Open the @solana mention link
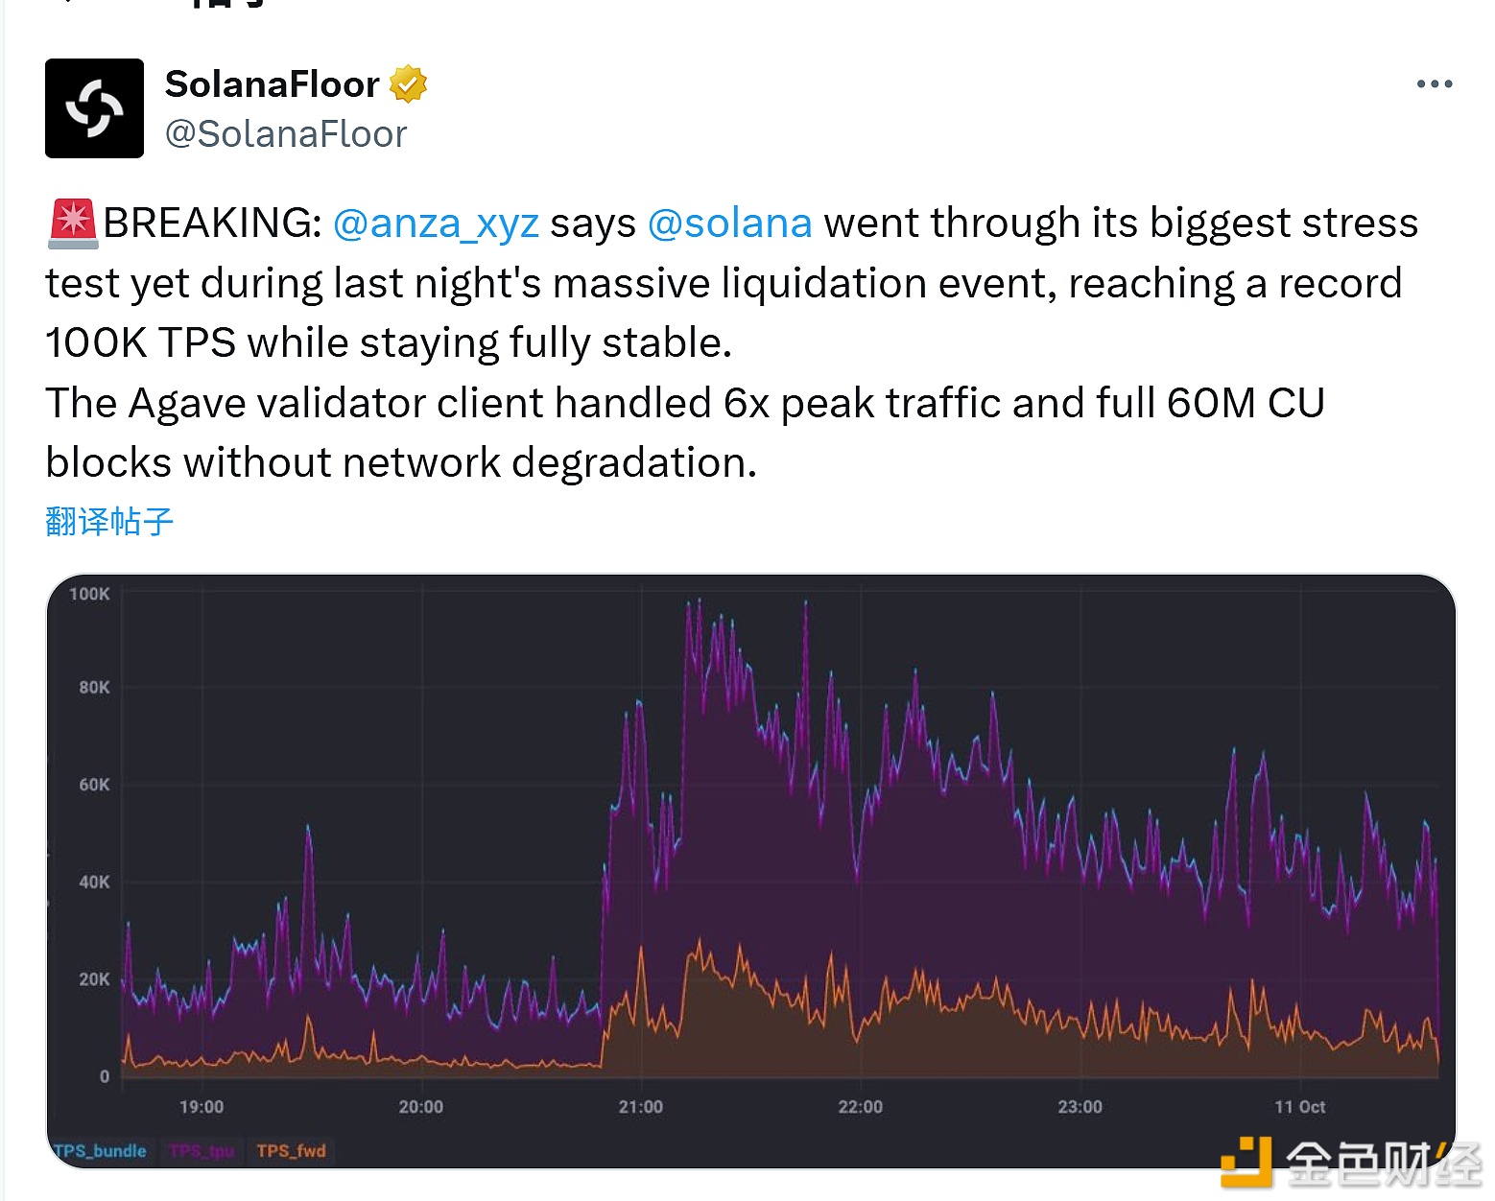This screenshot has height=1201, width=1495. (730, 224)
